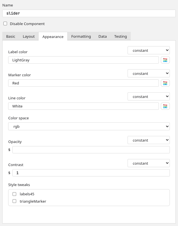The height and width of the screenshot is (226, 178).
Task: Open Line color update dropdown
Action: pyautogui.click(x=149, y=97)
